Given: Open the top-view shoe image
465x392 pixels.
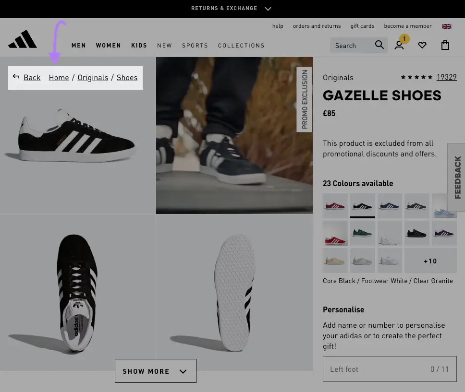Looking at the screenshot, I should pos(78,293).
